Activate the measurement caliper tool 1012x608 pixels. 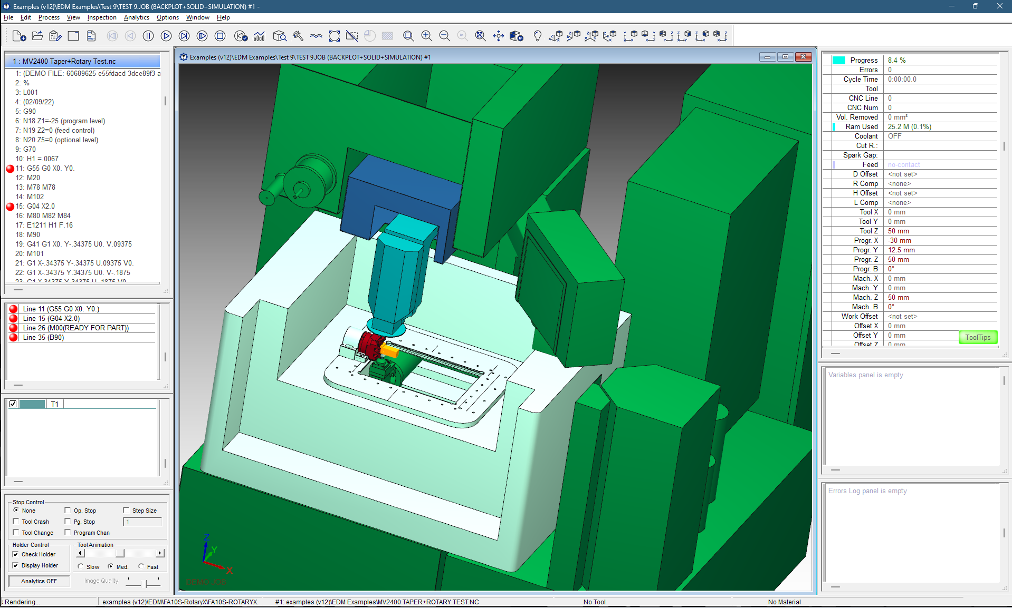[298, 36]
